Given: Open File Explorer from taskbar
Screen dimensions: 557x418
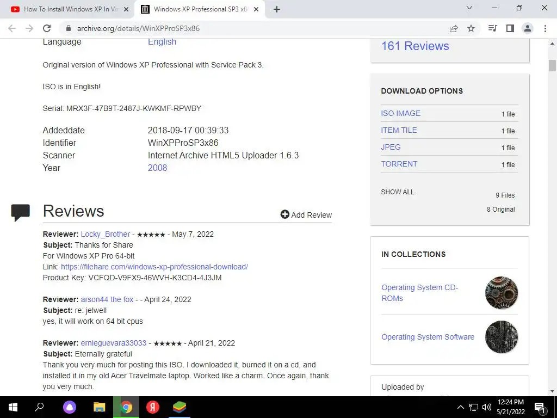Looking at the screenshot, I should 99,407.
